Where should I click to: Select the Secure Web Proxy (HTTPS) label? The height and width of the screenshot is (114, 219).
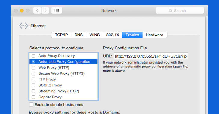(x=61, y=73)
